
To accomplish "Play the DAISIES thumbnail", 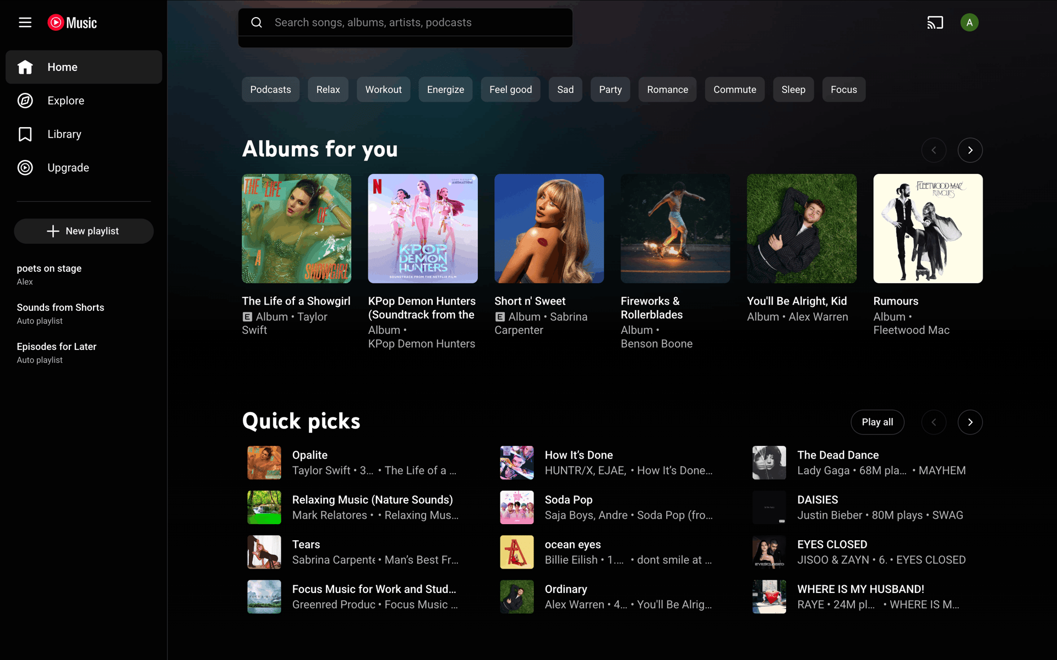I will click(x=769, y=507).
